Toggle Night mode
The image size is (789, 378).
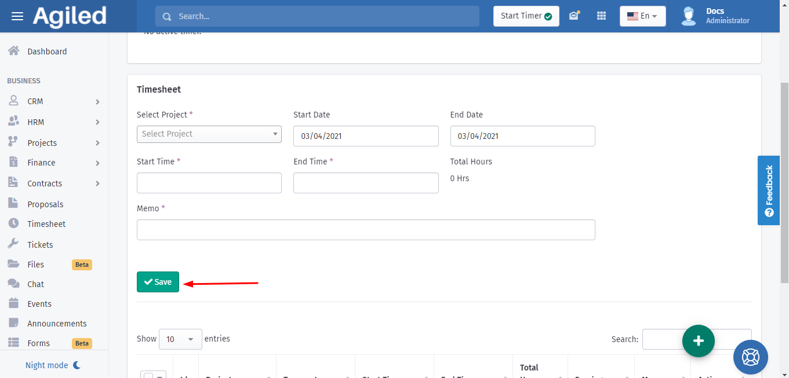[53, 365]
